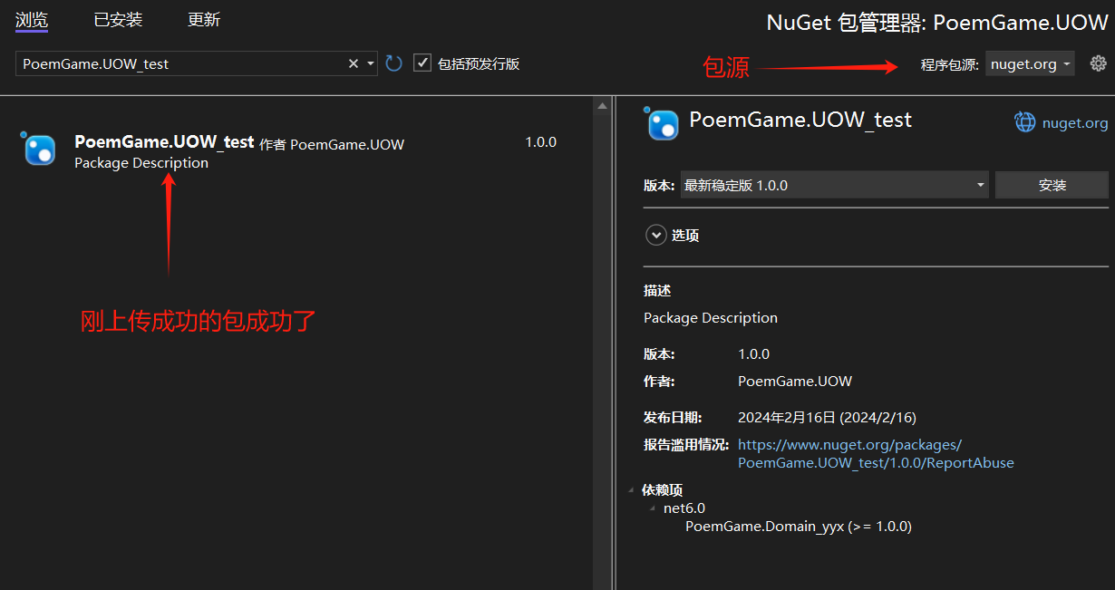Clear the search box text
The height and width of the screenshot is (590, 1115).
click(354, 63)
